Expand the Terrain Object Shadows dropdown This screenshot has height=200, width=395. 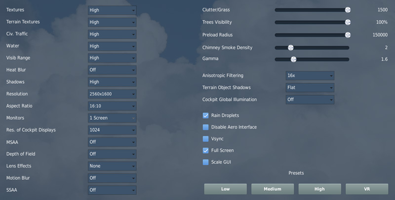pos(310,88)
